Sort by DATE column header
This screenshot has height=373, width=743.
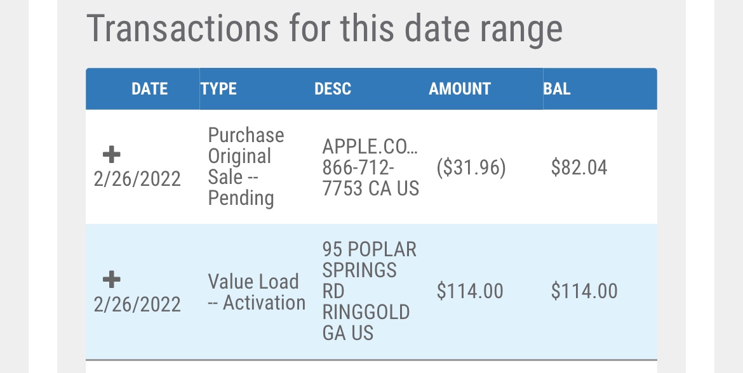pos(149,89)
